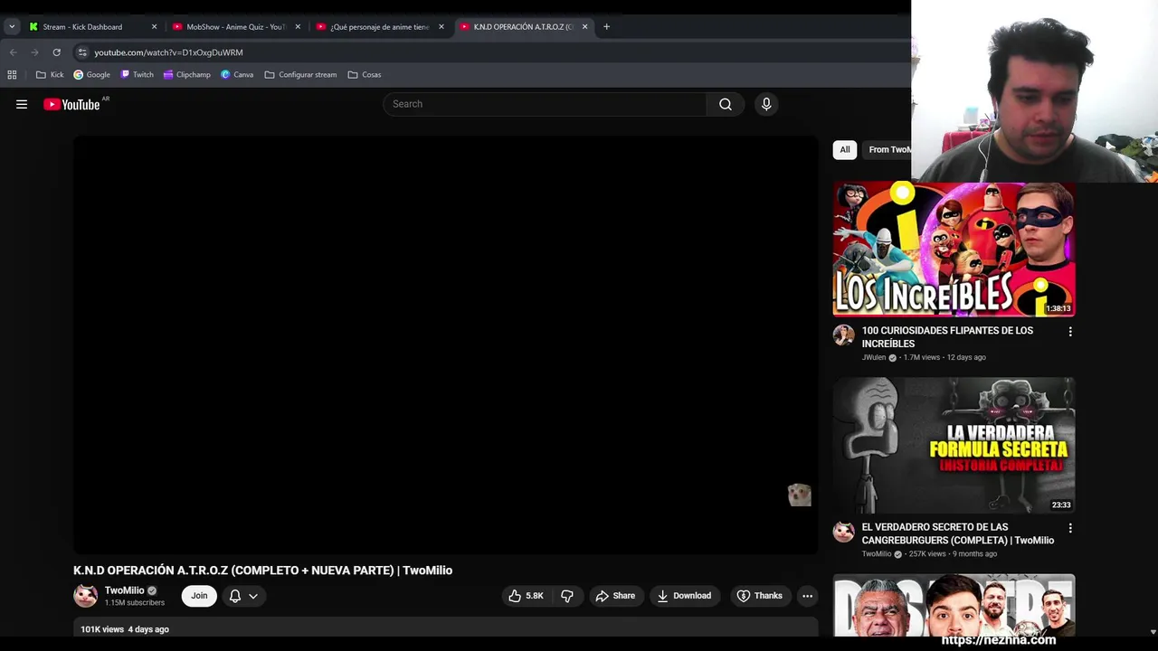This screenshot has width=1158, height=651.
Task: Switch to ¿Qué personaje de anime tab
Action: pos(379,27)
